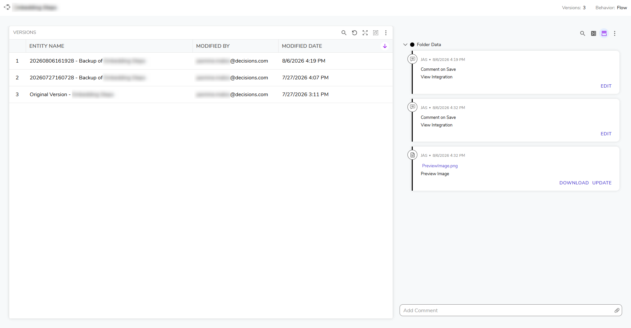Select version row 20260727160728 Backup
The height and width of the screenshot is (328, 631).
[x=201, y=78]
